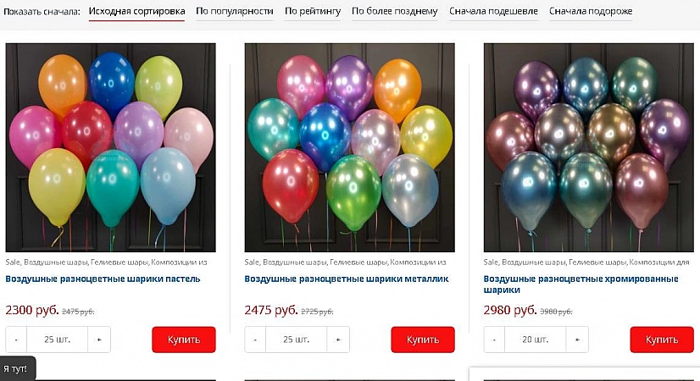Image resolution: width=700 pixels, height=381 pixels.
Task: Increase quantity for metallic balloons
Action: point(338,340)
